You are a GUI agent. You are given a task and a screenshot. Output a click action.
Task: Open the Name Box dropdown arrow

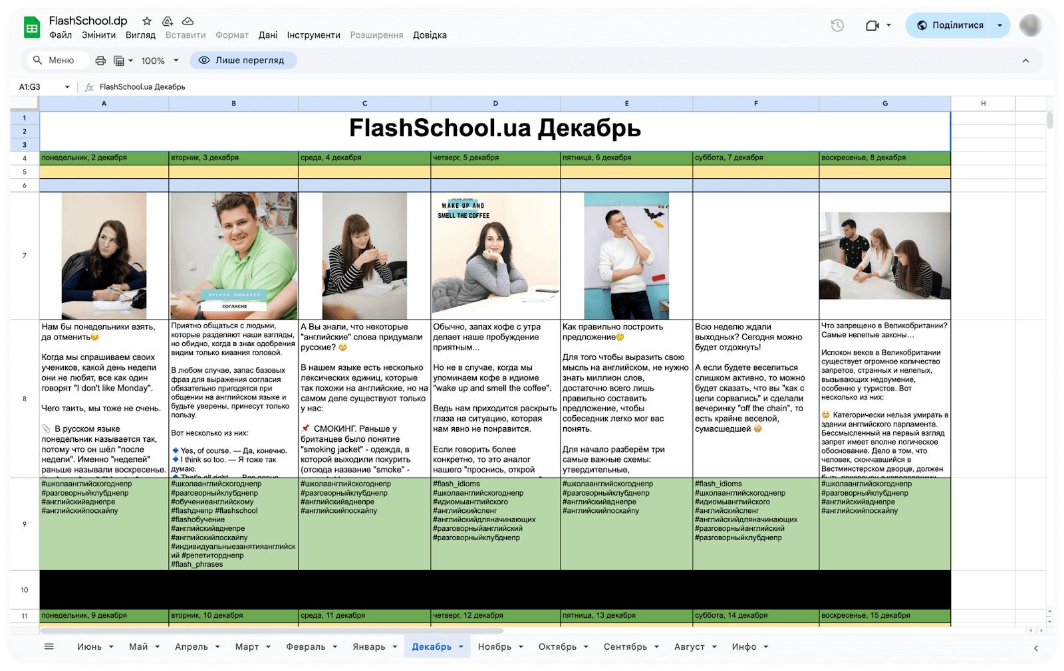(x=67, y=87)
